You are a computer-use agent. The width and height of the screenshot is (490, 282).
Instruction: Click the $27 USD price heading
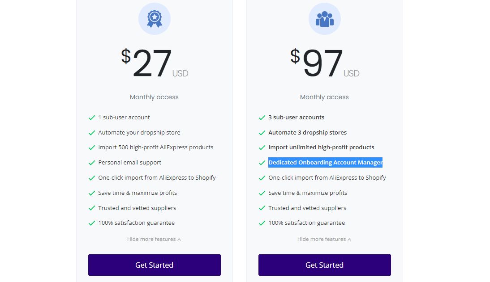click(155, 63)
